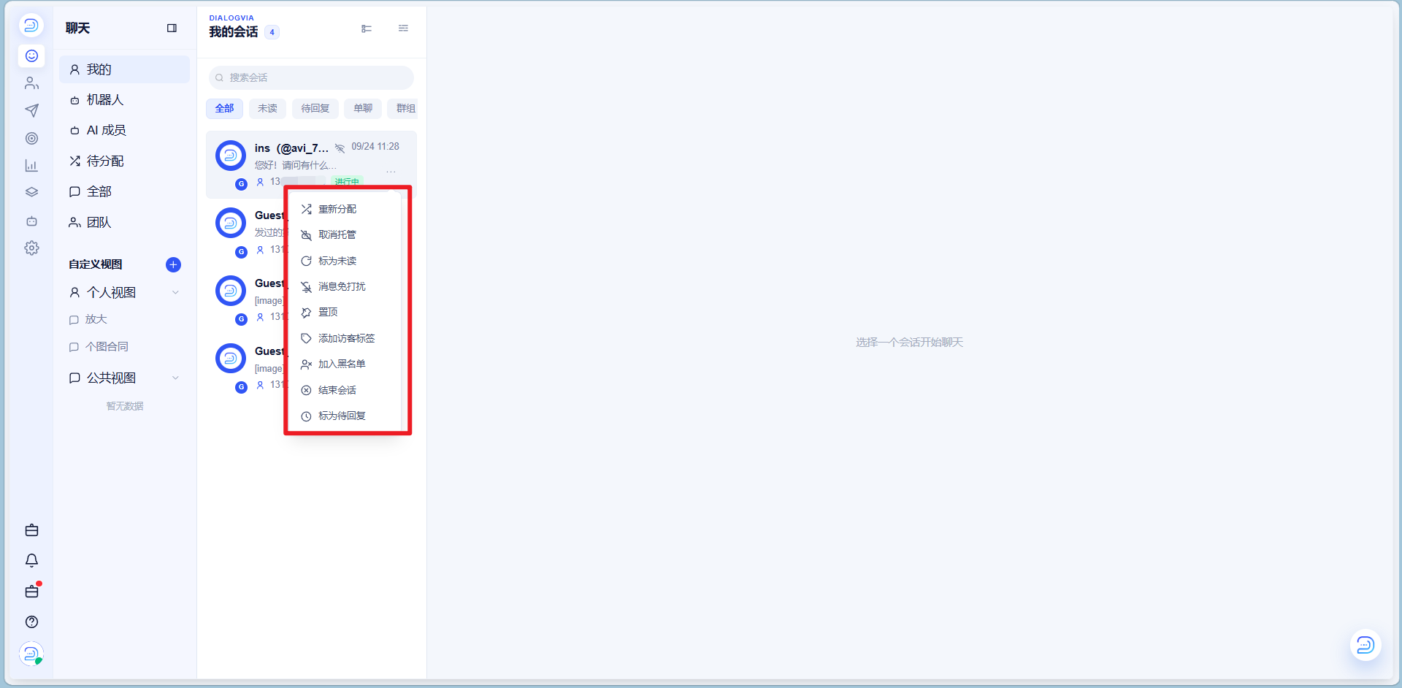
Task: Open AI 成员 in chat sidebar
Action: click(x=124, y=130)
